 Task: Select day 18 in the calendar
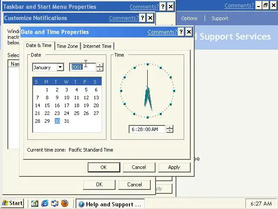tap(76, 105)
